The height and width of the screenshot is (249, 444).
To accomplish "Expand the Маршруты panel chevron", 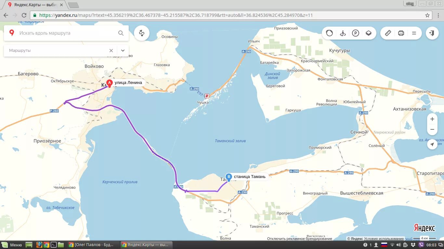I will click(123, 51).
